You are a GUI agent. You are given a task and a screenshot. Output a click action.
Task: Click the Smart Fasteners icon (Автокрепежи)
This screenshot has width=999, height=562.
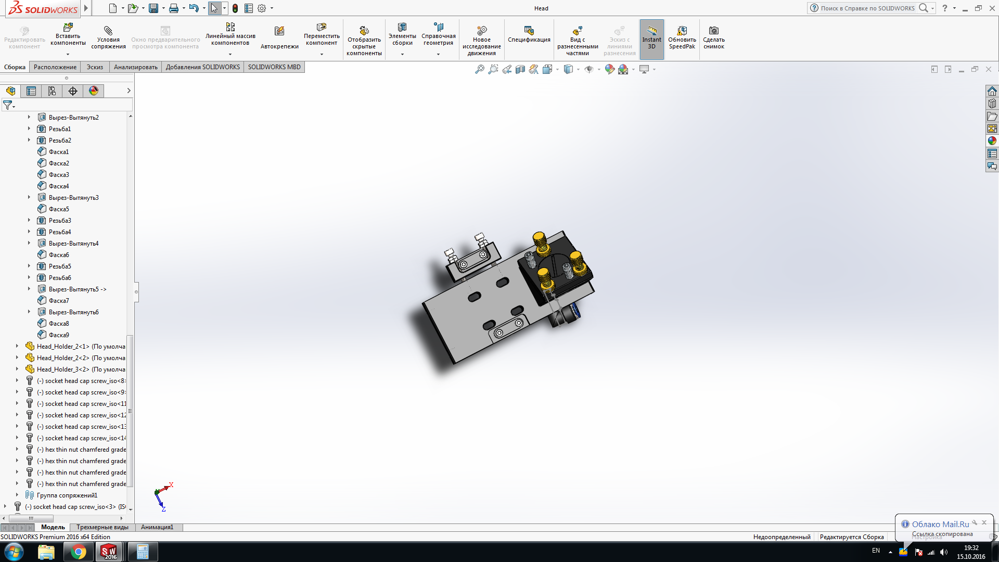coord(279,31)
